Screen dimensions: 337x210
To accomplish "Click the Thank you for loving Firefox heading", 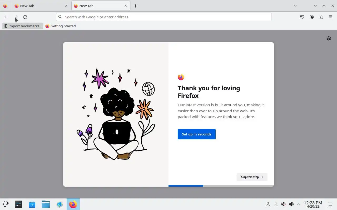I will [209, 92].
